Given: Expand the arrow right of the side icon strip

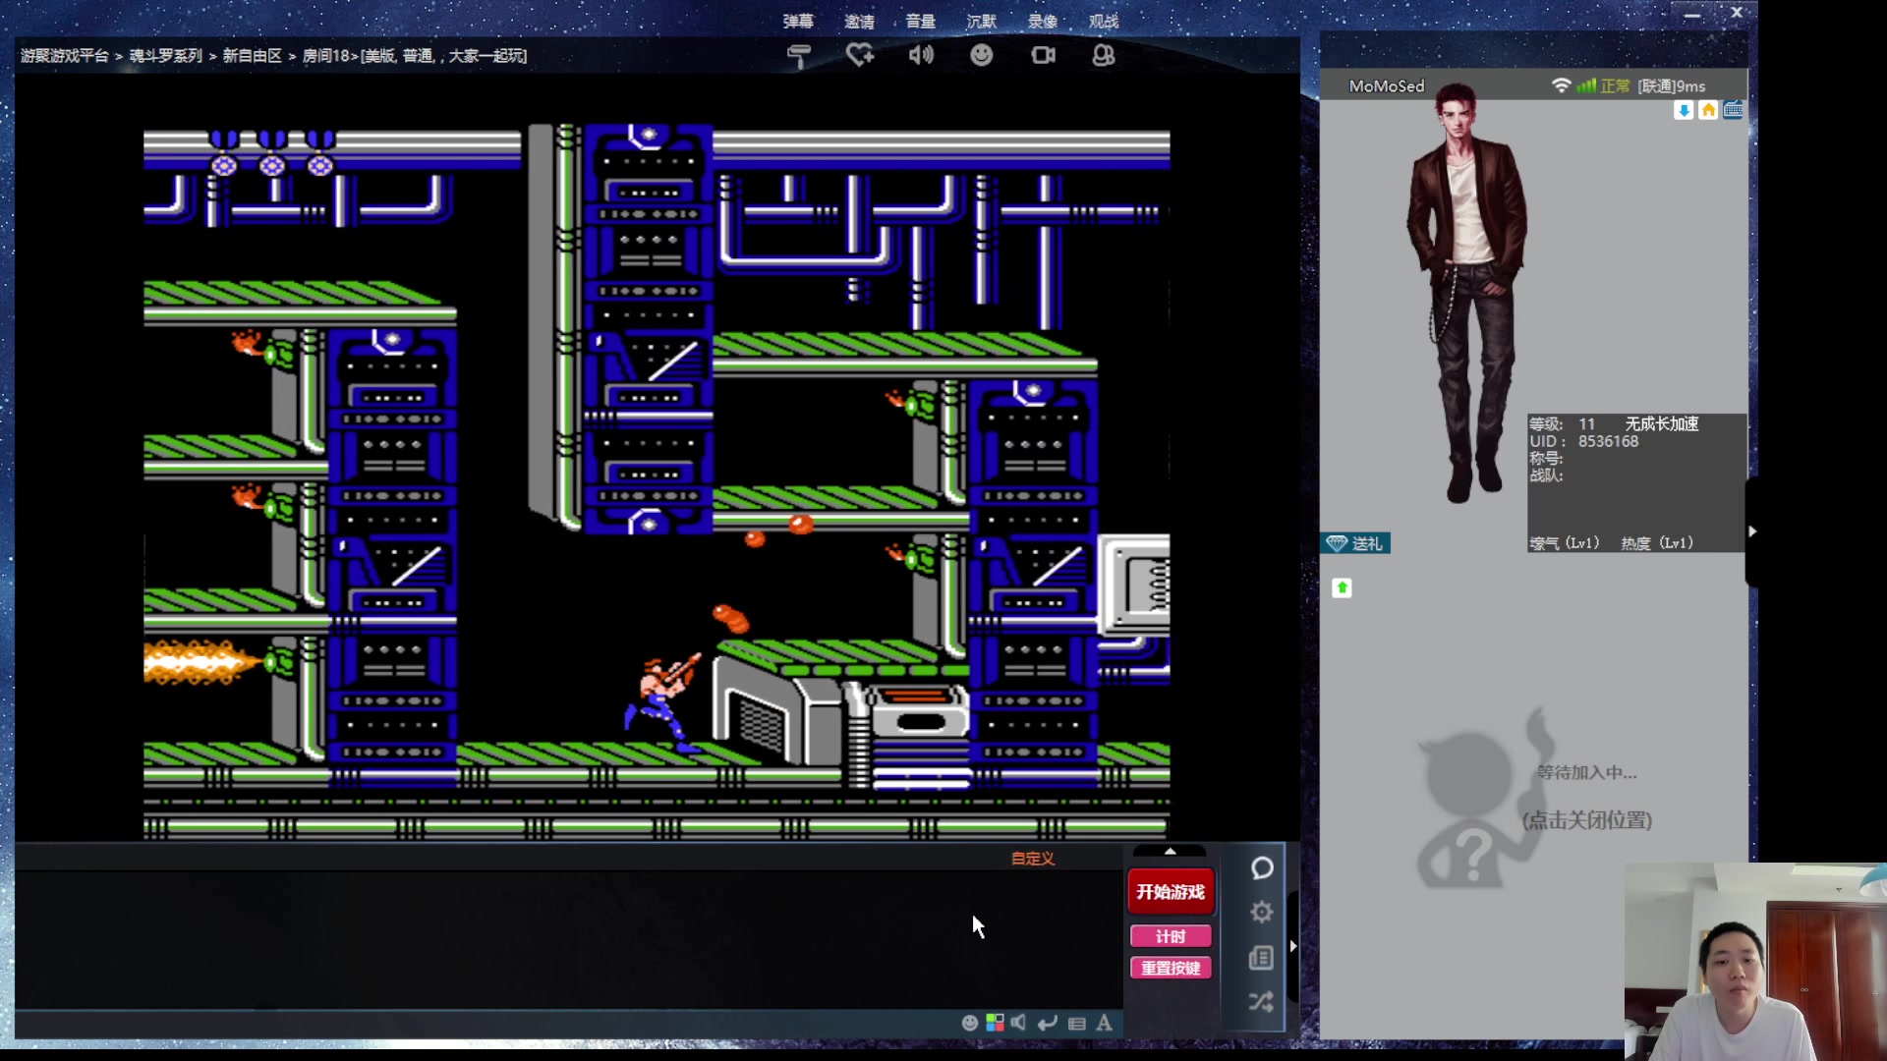Looking at the screenshot, I should point(1293,946).
